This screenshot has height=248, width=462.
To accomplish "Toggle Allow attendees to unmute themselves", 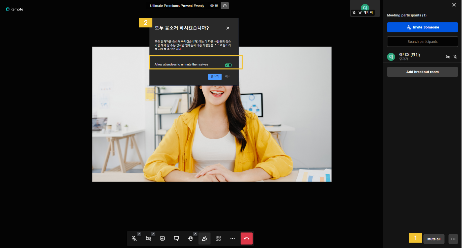I will click(228, 65).
